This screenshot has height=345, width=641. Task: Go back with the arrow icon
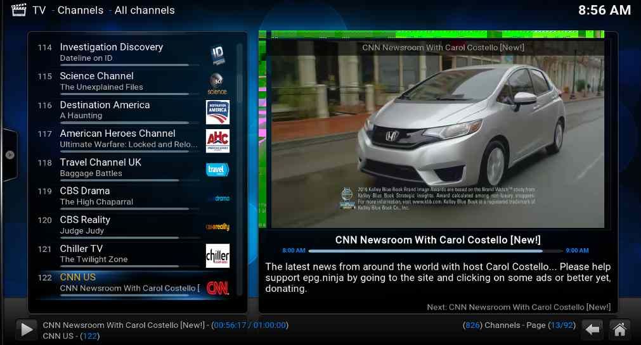coord(593,329)
